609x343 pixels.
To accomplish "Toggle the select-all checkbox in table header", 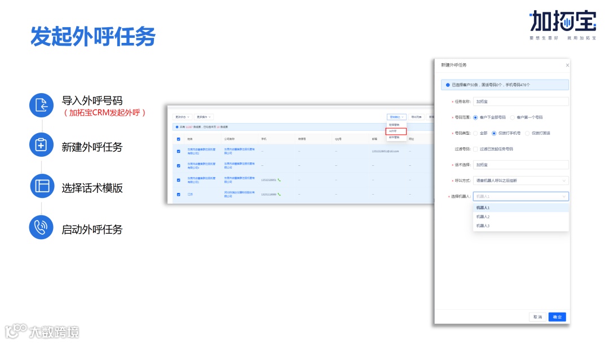I will [179, 139].
